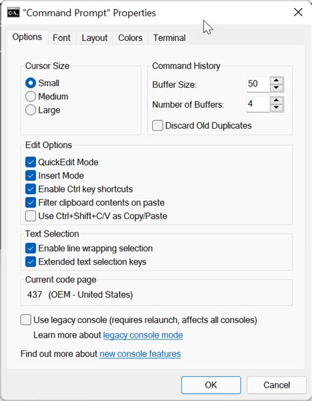
Task: Check Use legacy console option
Action: (26, 320)
